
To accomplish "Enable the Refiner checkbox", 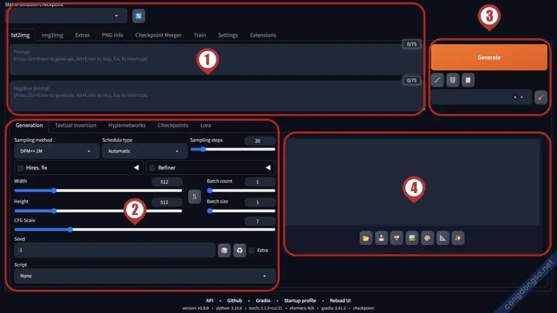I will tap(153, 168).
